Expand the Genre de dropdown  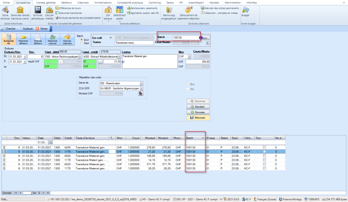click(x=141, y=83)
